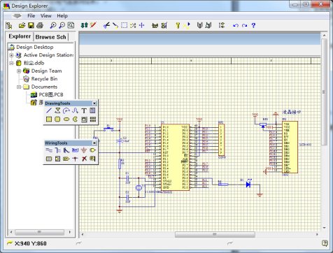The image size is (333, 253).
Task: Select the PCB Layout directive tool in WiringTools
Action: click(x=93, y=159)
